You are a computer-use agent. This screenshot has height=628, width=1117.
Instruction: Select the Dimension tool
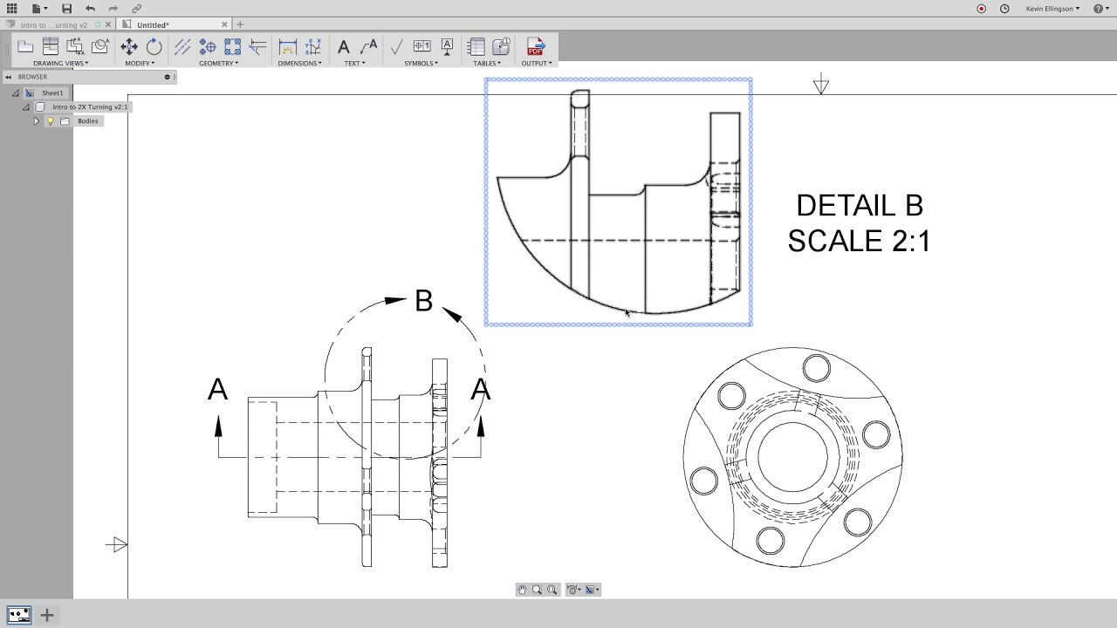pos(287,47)
